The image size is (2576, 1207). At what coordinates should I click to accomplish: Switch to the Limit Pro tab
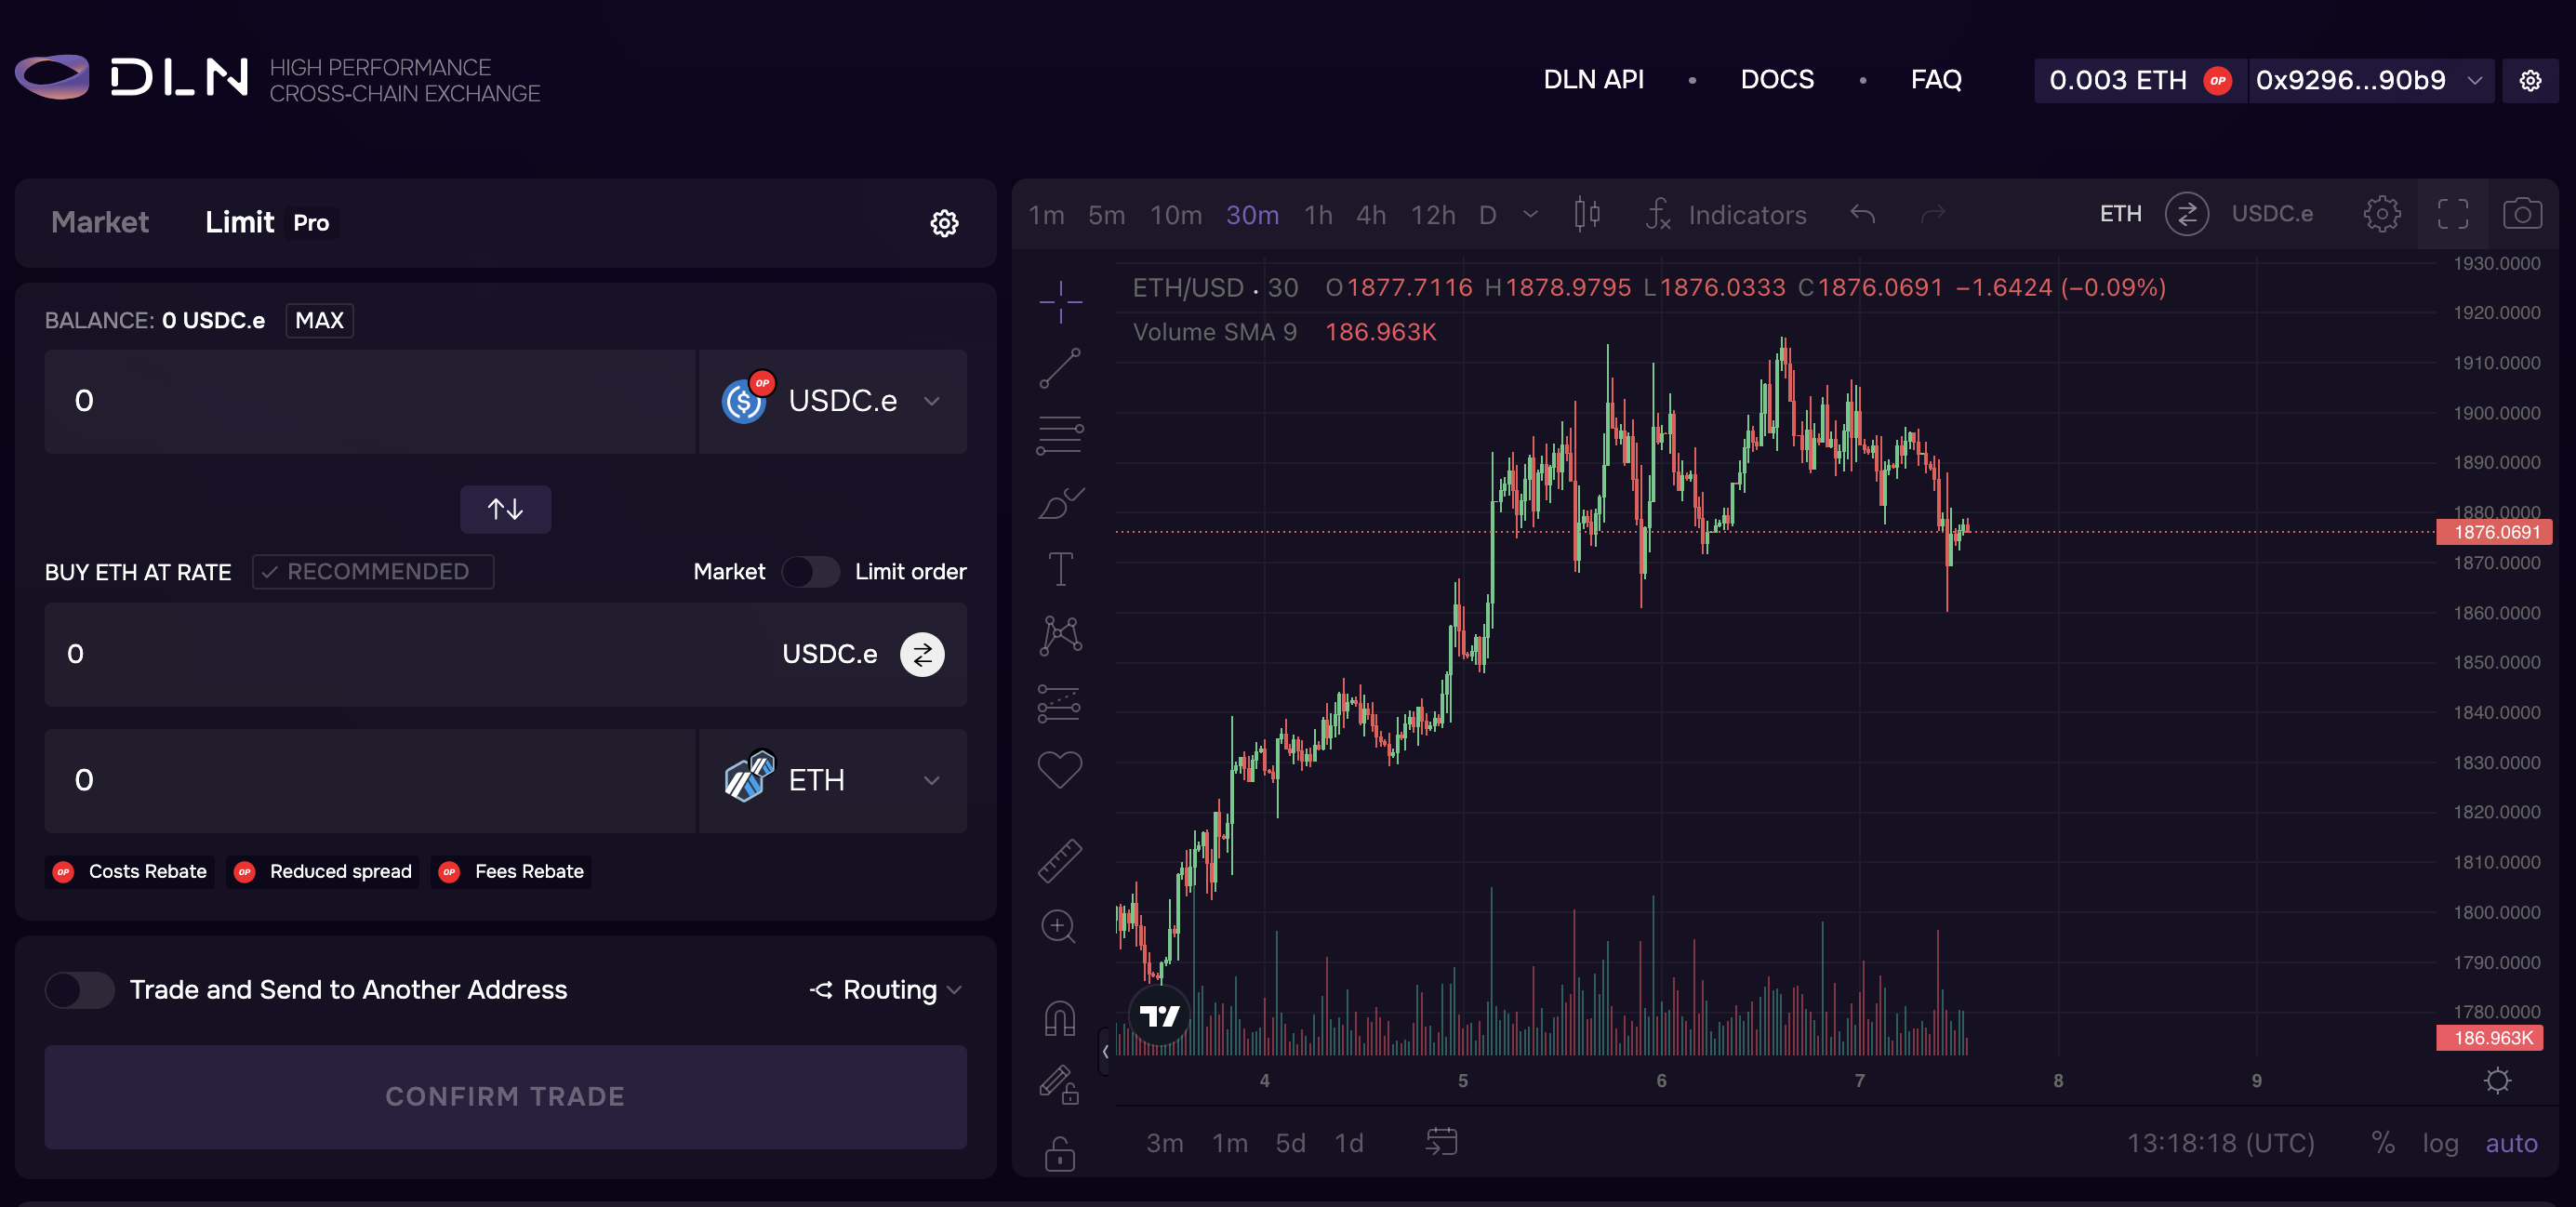coord(271,222)
